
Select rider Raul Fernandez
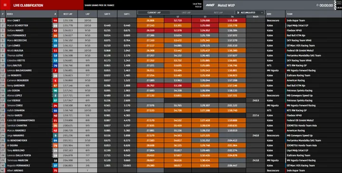(x=16, y=36)
